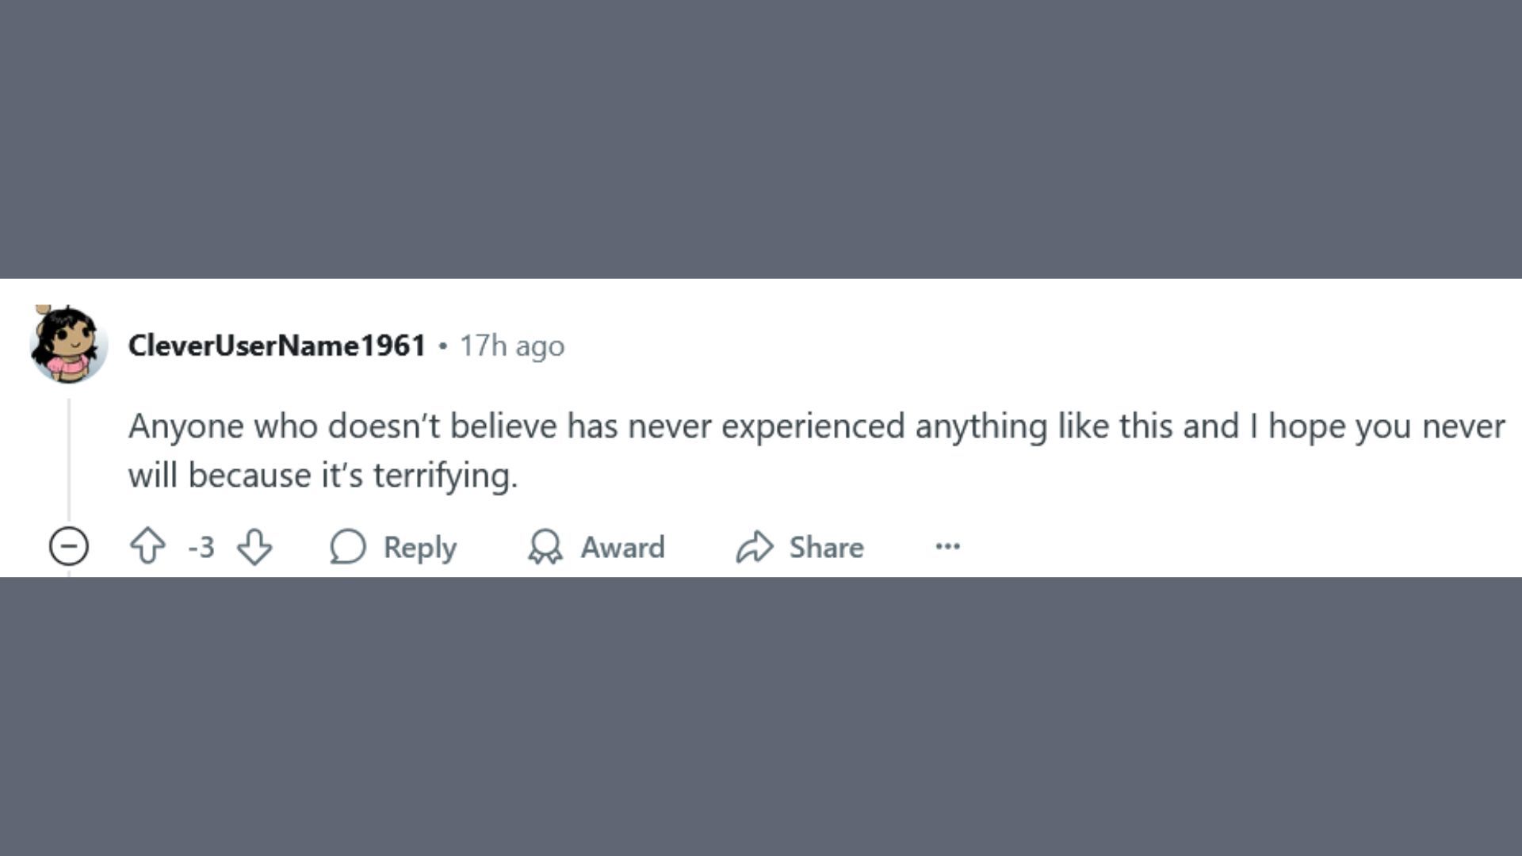The image size is (1522, 856).
Task: Upvote the comment by CleverUserName1961
Action: tap(147, 547)
